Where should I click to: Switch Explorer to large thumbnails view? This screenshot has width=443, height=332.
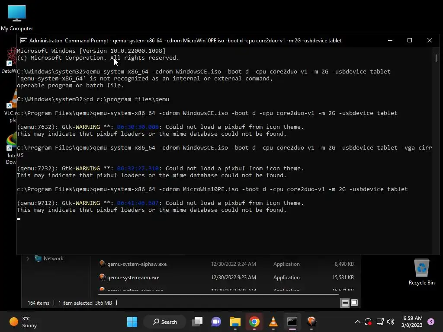point(354,303)
